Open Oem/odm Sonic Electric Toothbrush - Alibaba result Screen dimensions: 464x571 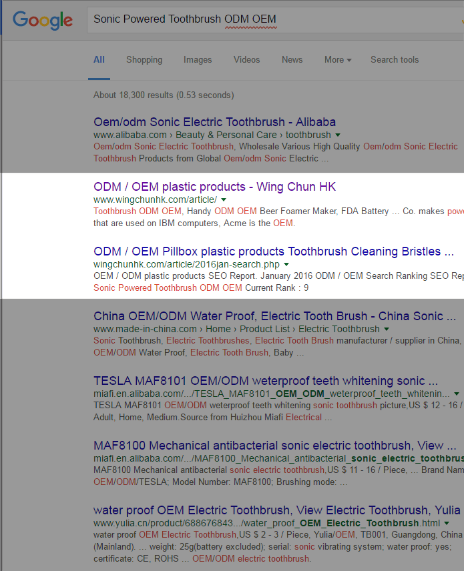click(214, 122)
